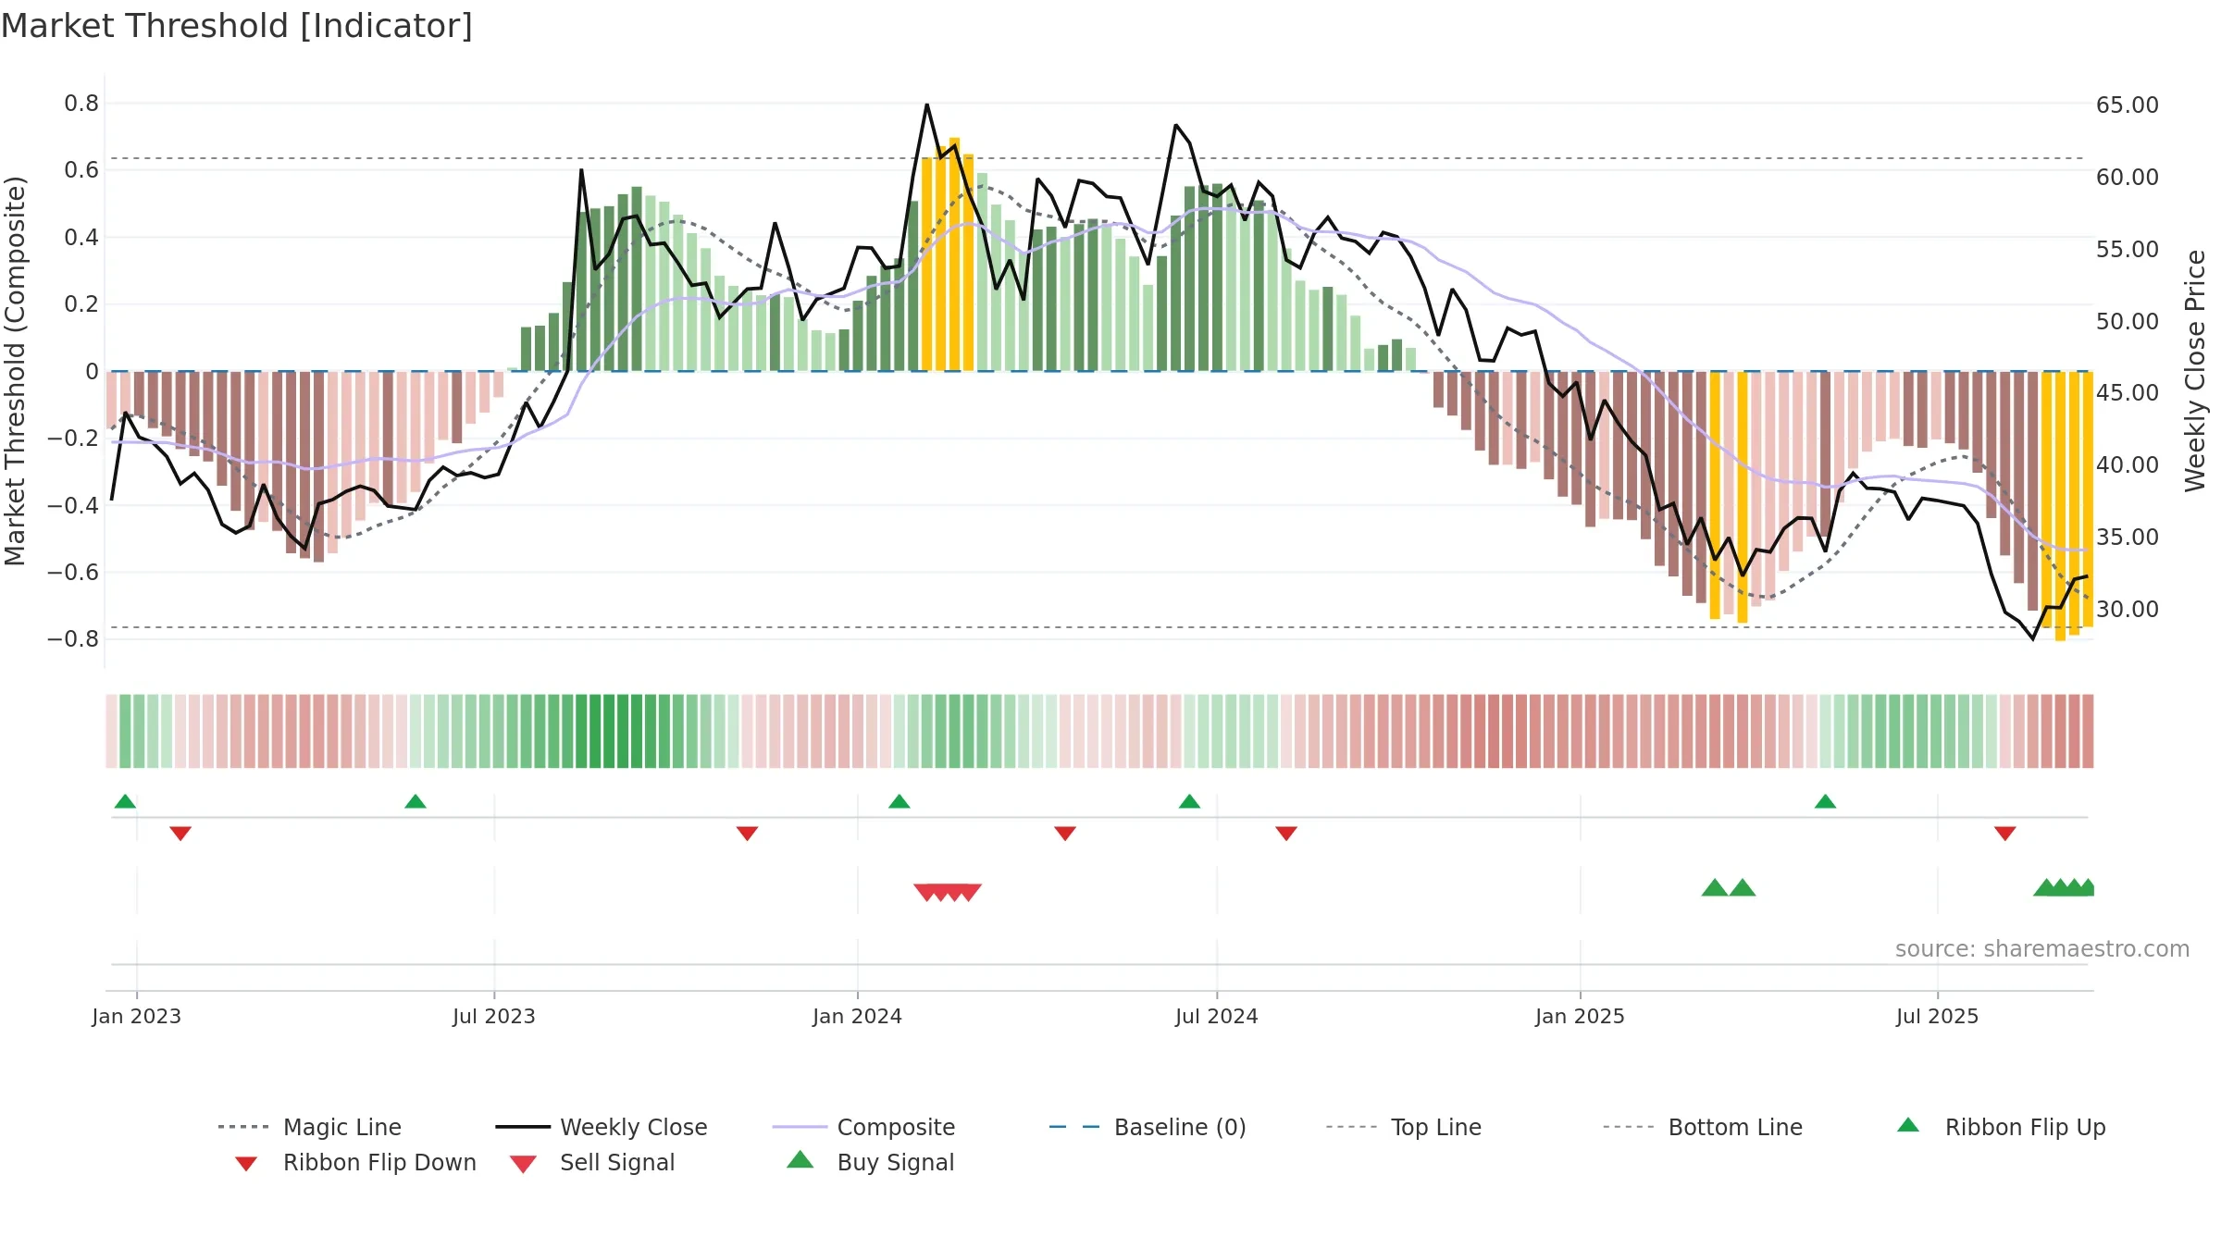Toggle the Magic Line legend entry

coord(309,1127)
